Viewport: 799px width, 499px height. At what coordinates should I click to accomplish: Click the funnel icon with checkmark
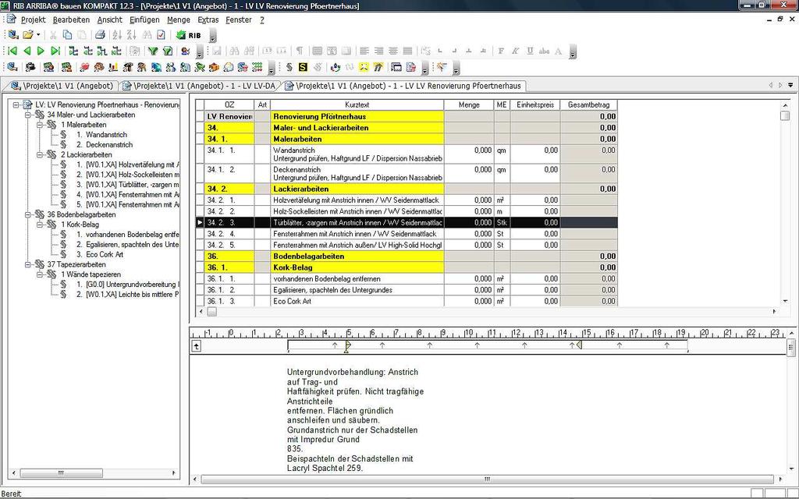click(167, 51)
